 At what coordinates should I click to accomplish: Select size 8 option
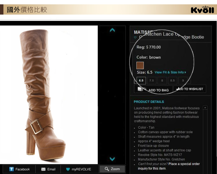point(162,80)
